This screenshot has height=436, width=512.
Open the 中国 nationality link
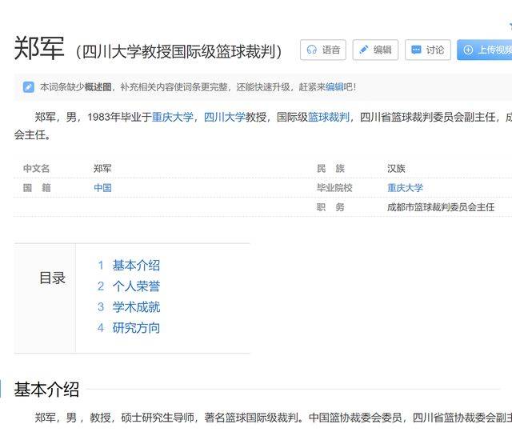(x=102, y=188)
